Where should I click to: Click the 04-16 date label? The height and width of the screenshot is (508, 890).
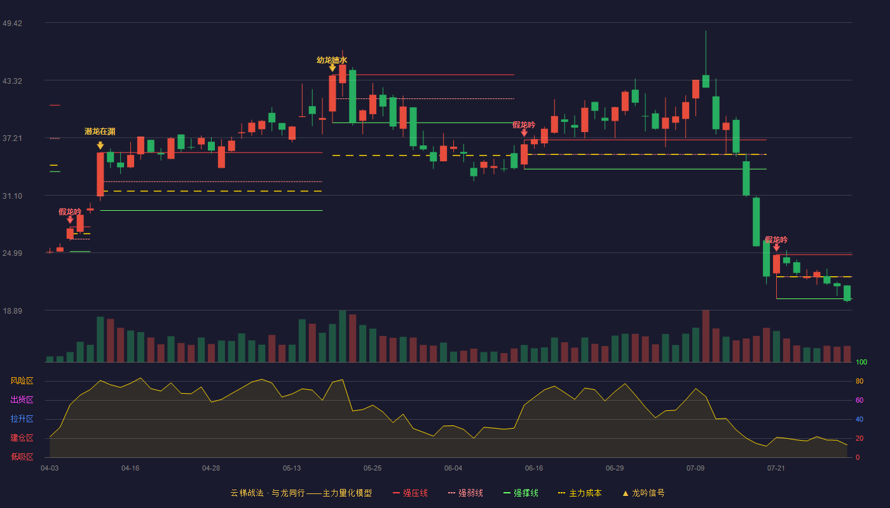(x=130, y=468)
